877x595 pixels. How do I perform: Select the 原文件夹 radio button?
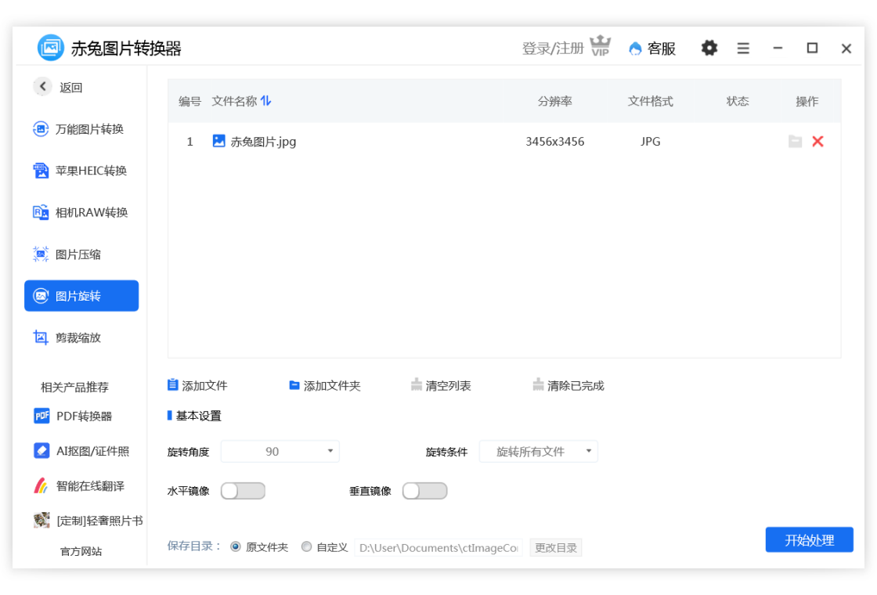coord(236,547)
